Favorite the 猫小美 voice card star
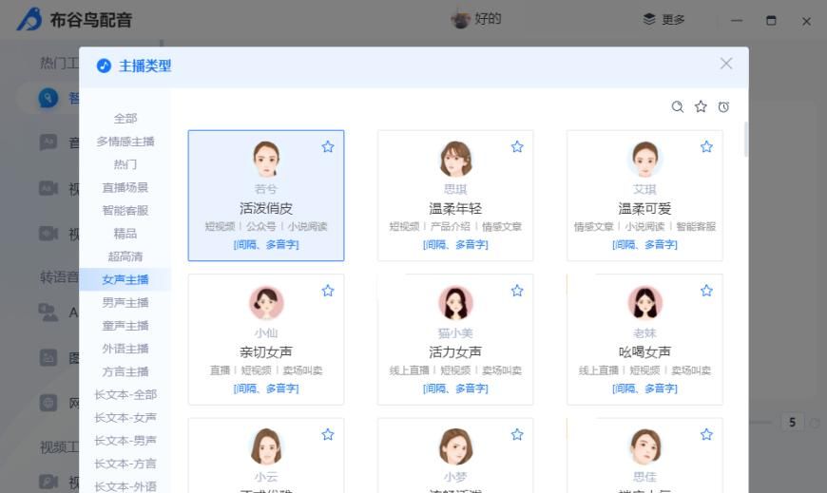The height and width of the screenshot is (493, 827). pyautogui.click(x=517, y=291)
